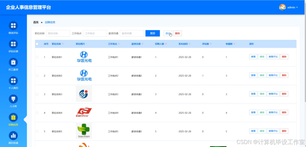
Task: Click 查看 for row 职位名称3
Action: (x=253, y=94)
